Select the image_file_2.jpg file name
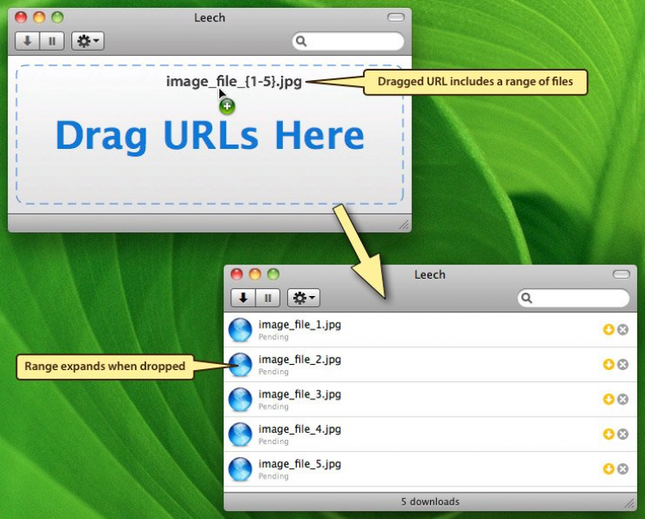 pos(299,360)
